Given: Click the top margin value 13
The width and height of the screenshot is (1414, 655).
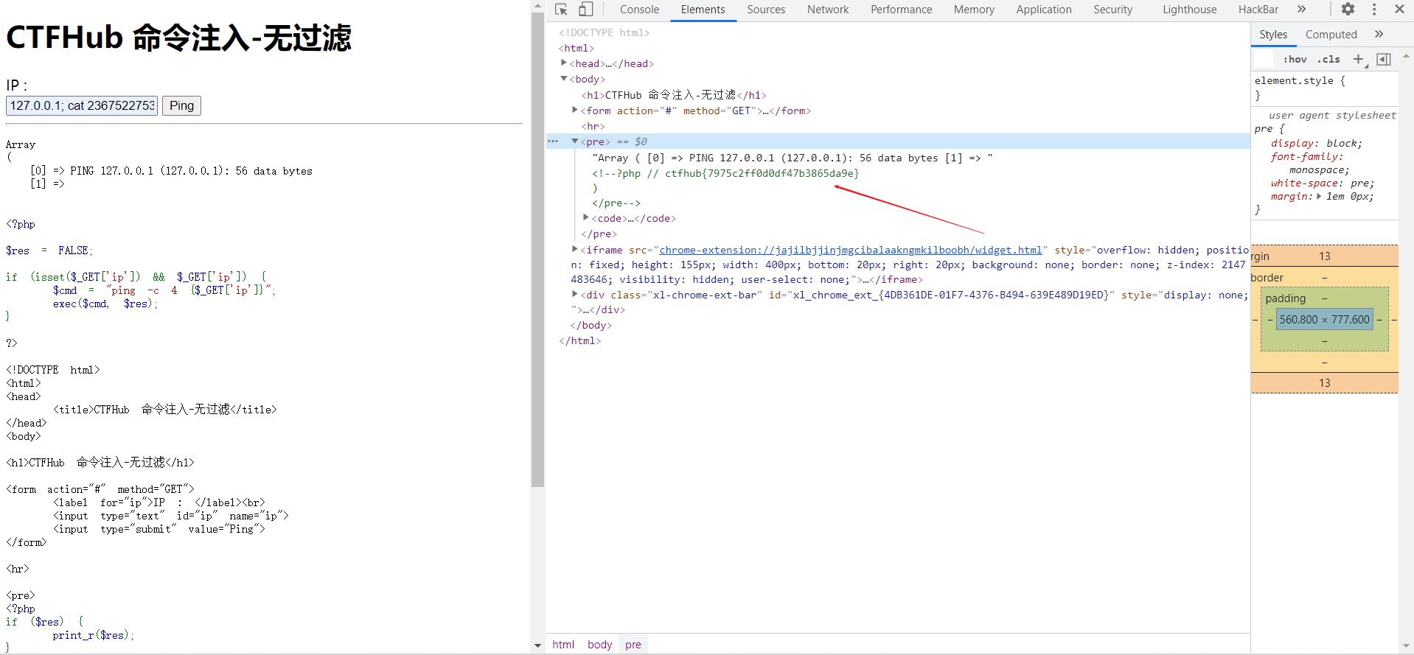Looking at the screenshot, I should 1324,256.
